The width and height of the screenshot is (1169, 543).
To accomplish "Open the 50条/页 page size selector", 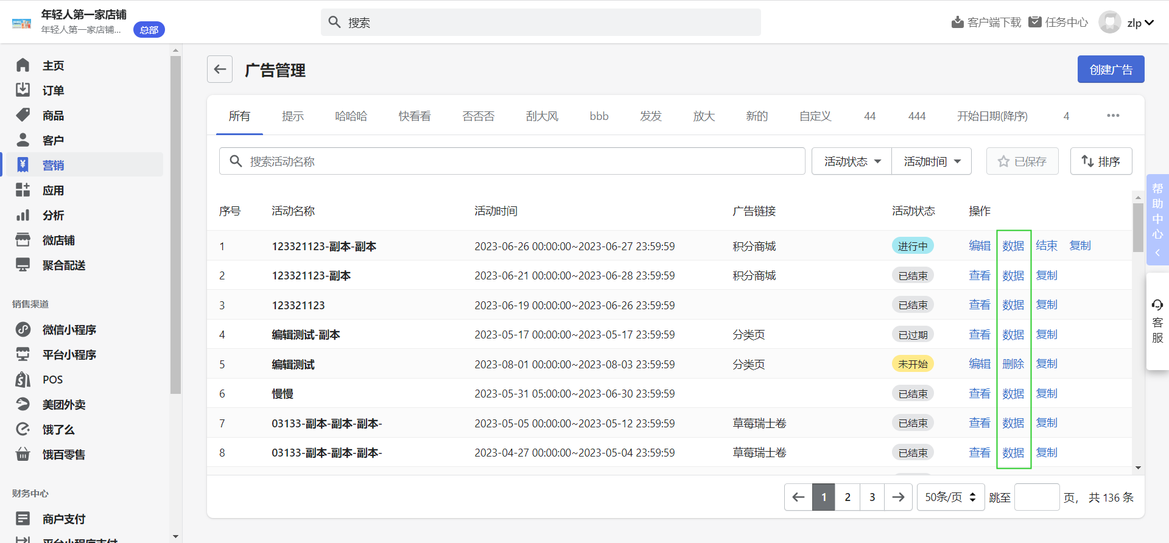I will pyautogui.click(x=950, y=497).
